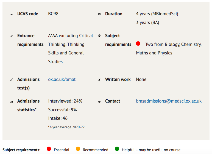Click the 3-year average 2020-22 footnote
Image resolution: width=212 pixels, height=154 pixels.
click(x=66, y=127)
